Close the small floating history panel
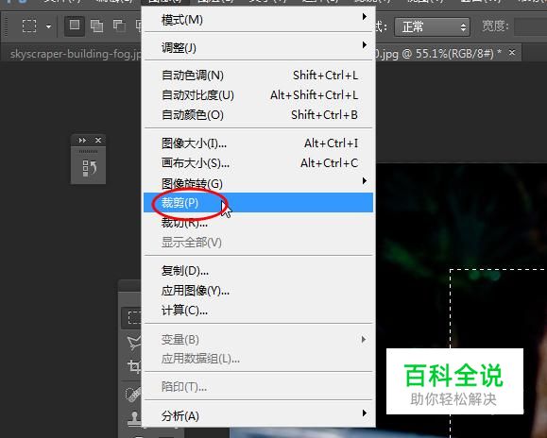547x438 pixels. (x=98, y=140)
